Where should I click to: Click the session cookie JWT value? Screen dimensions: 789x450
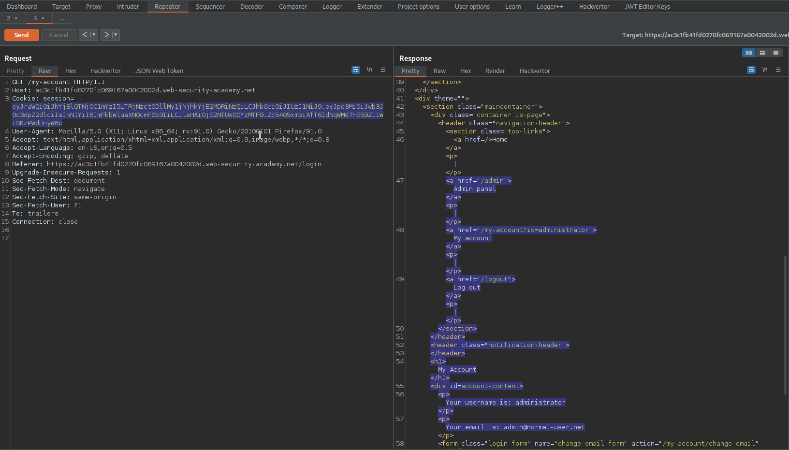(x=198, y=115)
